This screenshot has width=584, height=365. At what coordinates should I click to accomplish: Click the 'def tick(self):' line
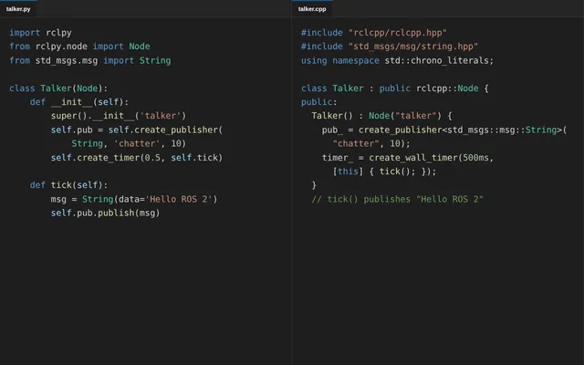(69, 185)
